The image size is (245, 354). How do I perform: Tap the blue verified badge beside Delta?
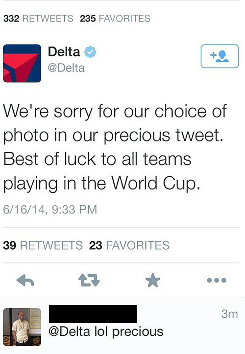click(x=91, y=52)
